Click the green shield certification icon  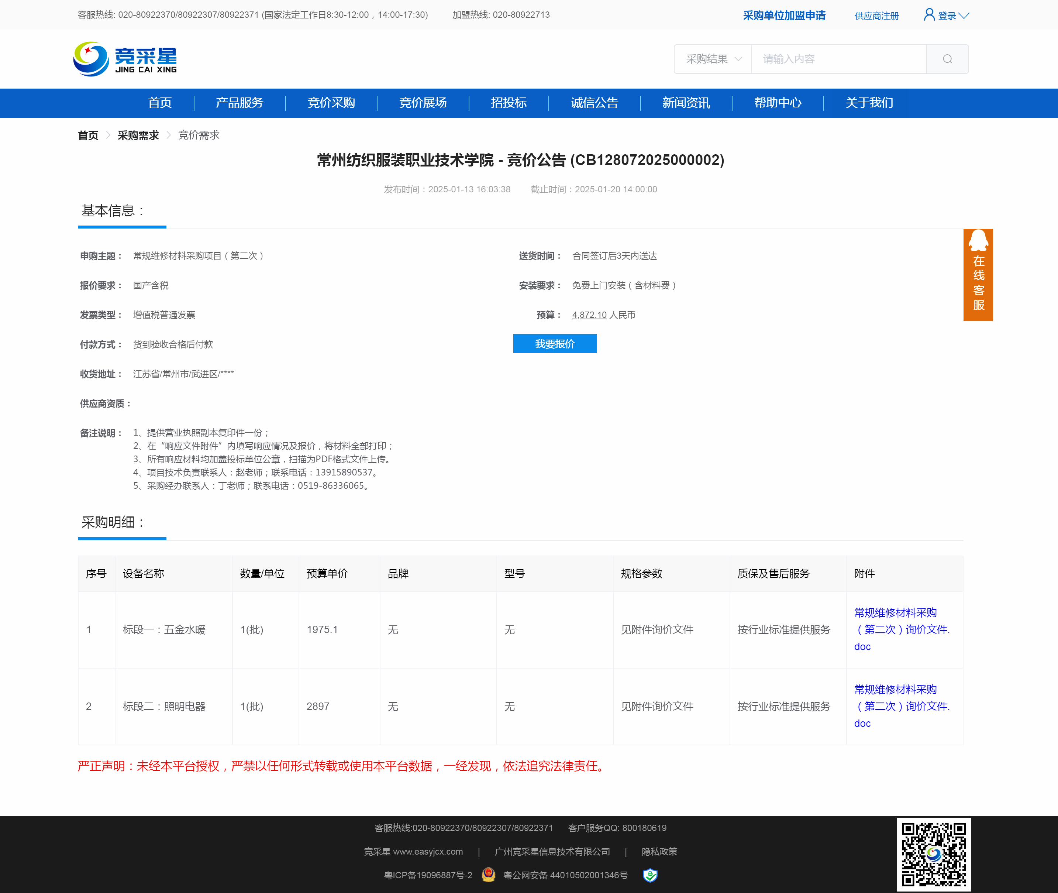(650, 875)
